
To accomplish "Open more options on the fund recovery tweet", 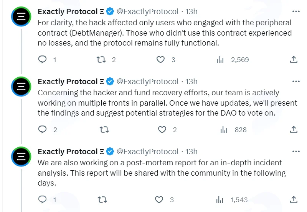I will click(x=296, y=82).
